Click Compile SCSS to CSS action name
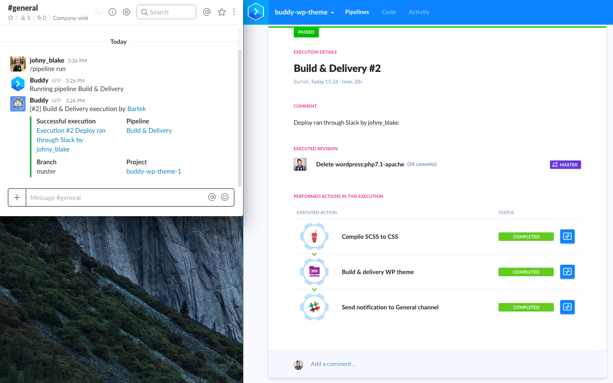This screenshot has width=613, height=383. [370, 237]
